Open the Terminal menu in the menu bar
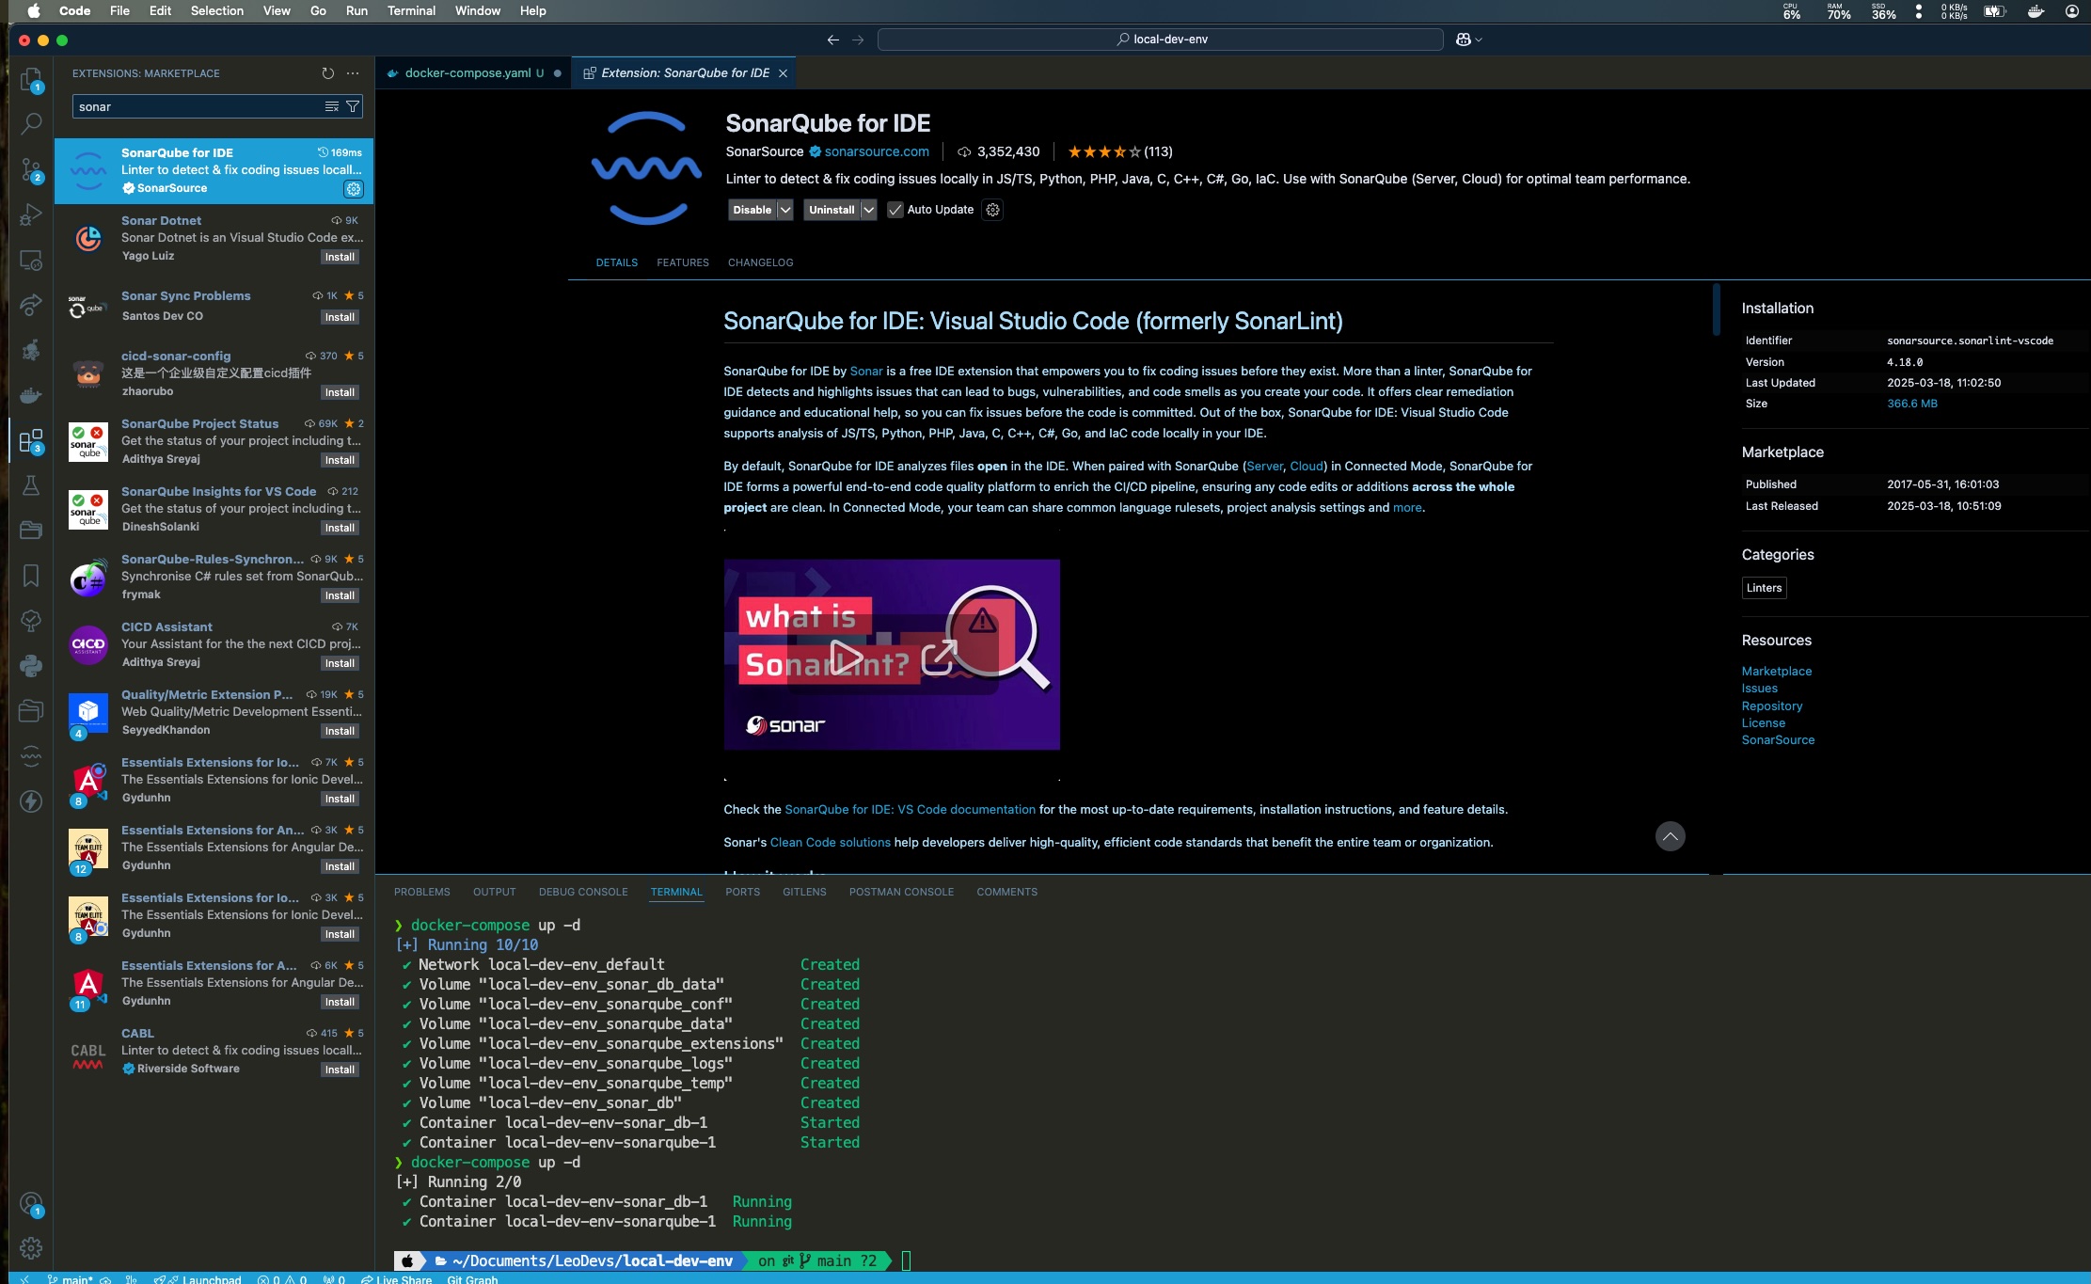Image resolution: width=2091 pixels, height=1284 pixels. [x=411, y=11]
